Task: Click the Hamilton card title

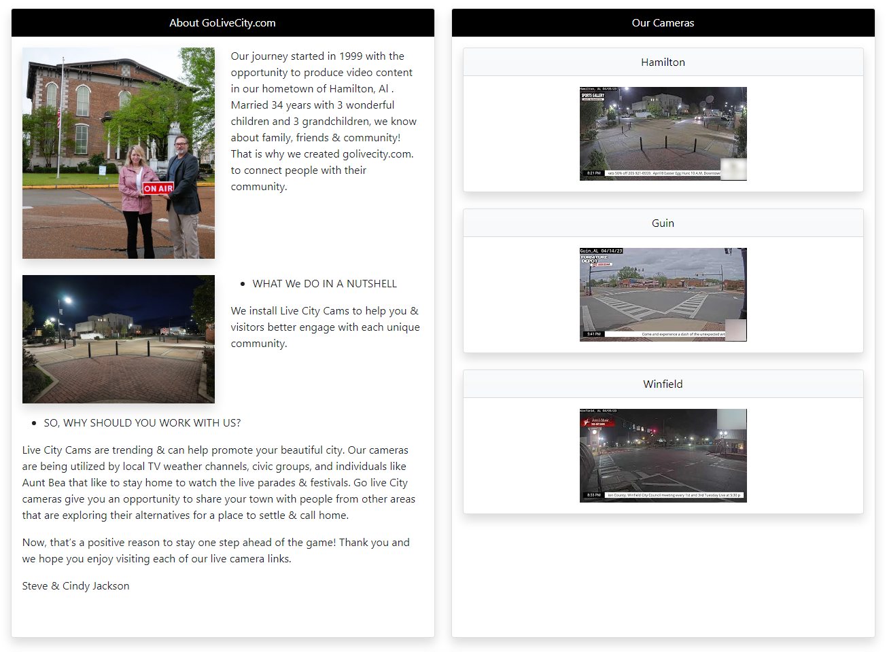Action: tap(663, 62)
